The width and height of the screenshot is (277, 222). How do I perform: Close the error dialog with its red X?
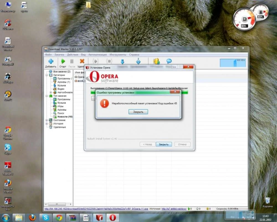pos(175,92)
